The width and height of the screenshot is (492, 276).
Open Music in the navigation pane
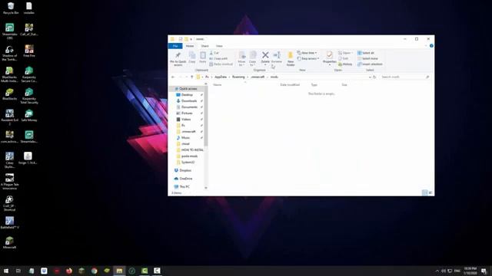point(186,138)
